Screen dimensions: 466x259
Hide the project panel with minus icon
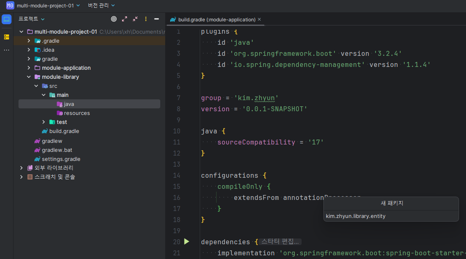click(x=157, y=19)
